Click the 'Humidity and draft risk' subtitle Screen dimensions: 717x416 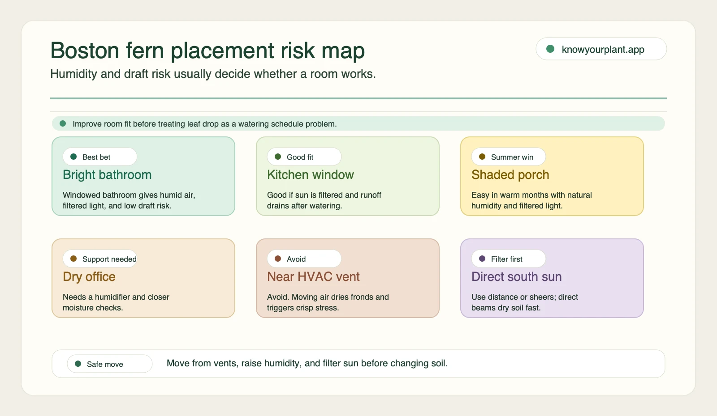point(213,74)
